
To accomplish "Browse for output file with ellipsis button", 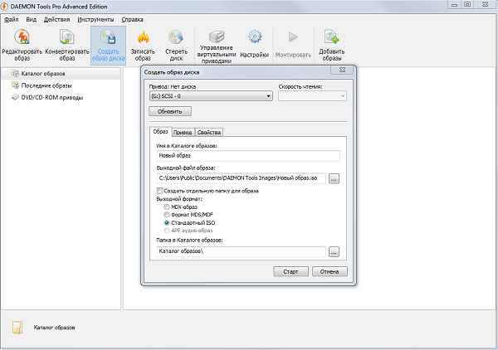I will [334, 178].
